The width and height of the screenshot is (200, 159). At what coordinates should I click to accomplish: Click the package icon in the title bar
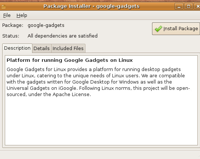[3, 7]
